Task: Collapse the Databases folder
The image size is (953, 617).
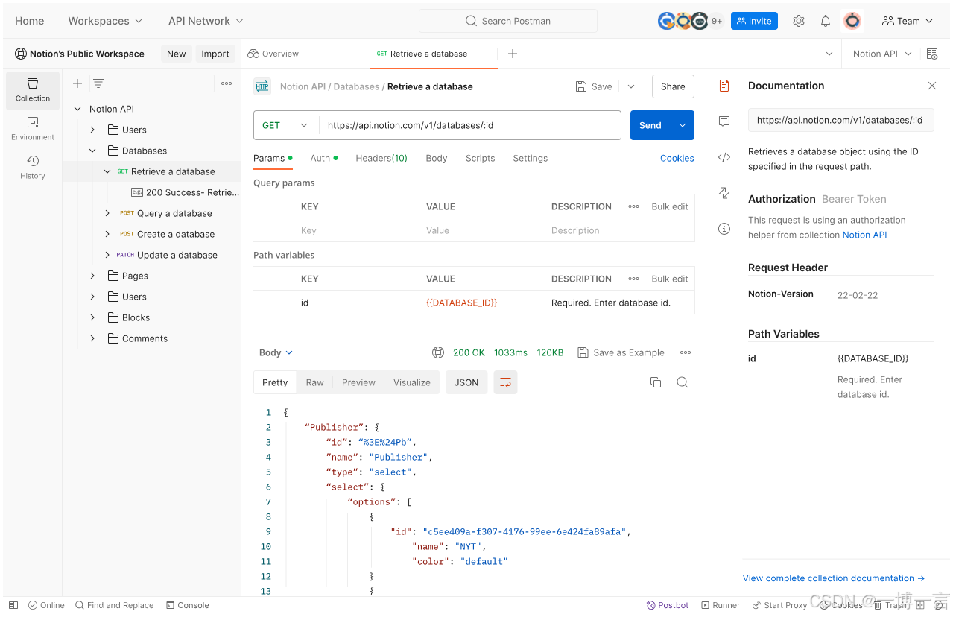Action: pyautogui.click(x=92, y=151)
